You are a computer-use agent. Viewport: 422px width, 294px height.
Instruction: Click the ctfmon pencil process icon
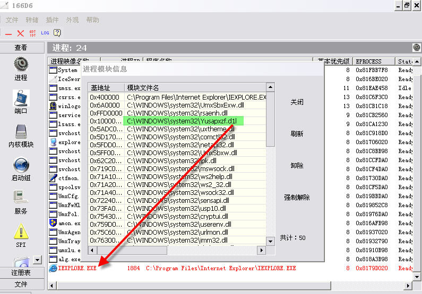(53, 178)
